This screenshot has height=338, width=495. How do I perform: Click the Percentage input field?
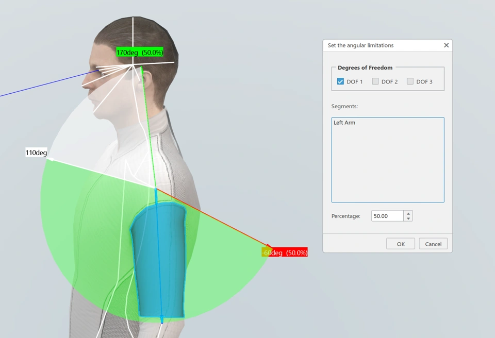point(387,216)
